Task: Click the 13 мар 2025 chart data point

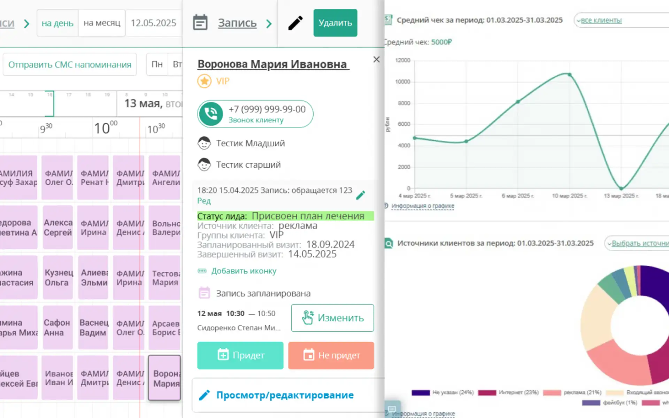Action: 621,188
